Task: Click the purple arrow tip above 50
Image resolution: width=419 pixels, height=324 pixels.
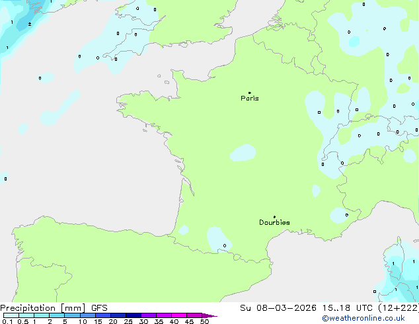Action: click(209, 315)
